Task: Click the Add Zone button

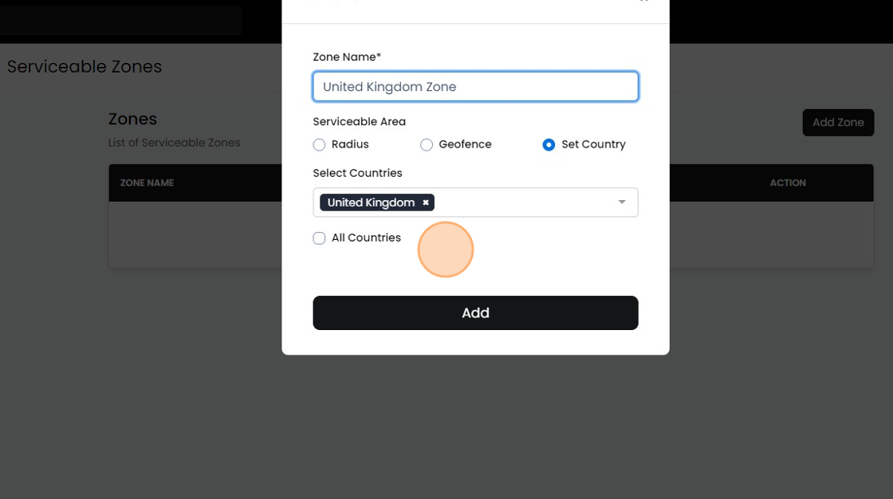Action: point(838,122)
